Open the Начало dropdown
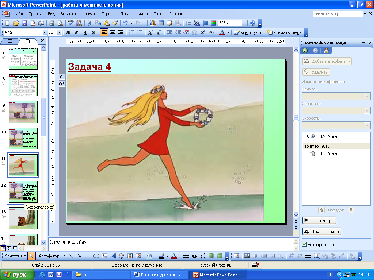 pyautogui.click(x=367, y=96)
